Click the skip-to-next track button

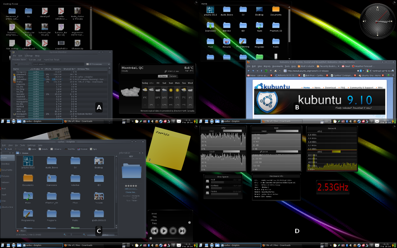pos(182,231)
